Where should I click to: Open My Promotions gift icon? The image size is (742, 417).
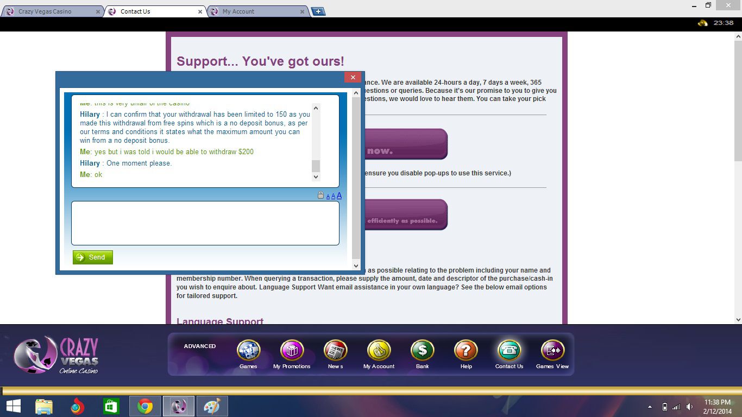point(292,351)
